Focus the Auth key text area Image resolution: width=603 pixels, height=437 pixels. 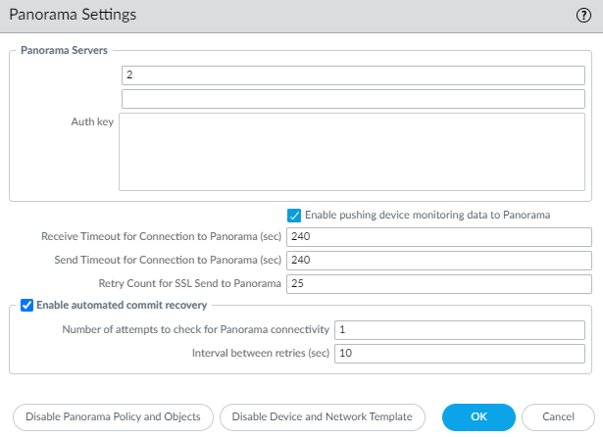tap(356, 151)
